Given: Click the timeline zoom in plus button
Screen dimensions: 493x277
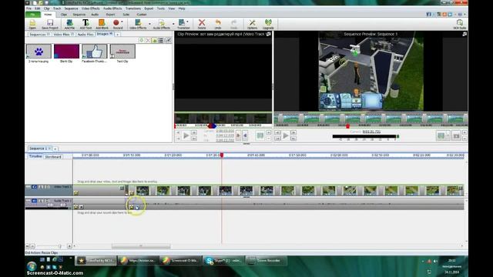Looking at the screenshot, I should click(x=69, y=246).
